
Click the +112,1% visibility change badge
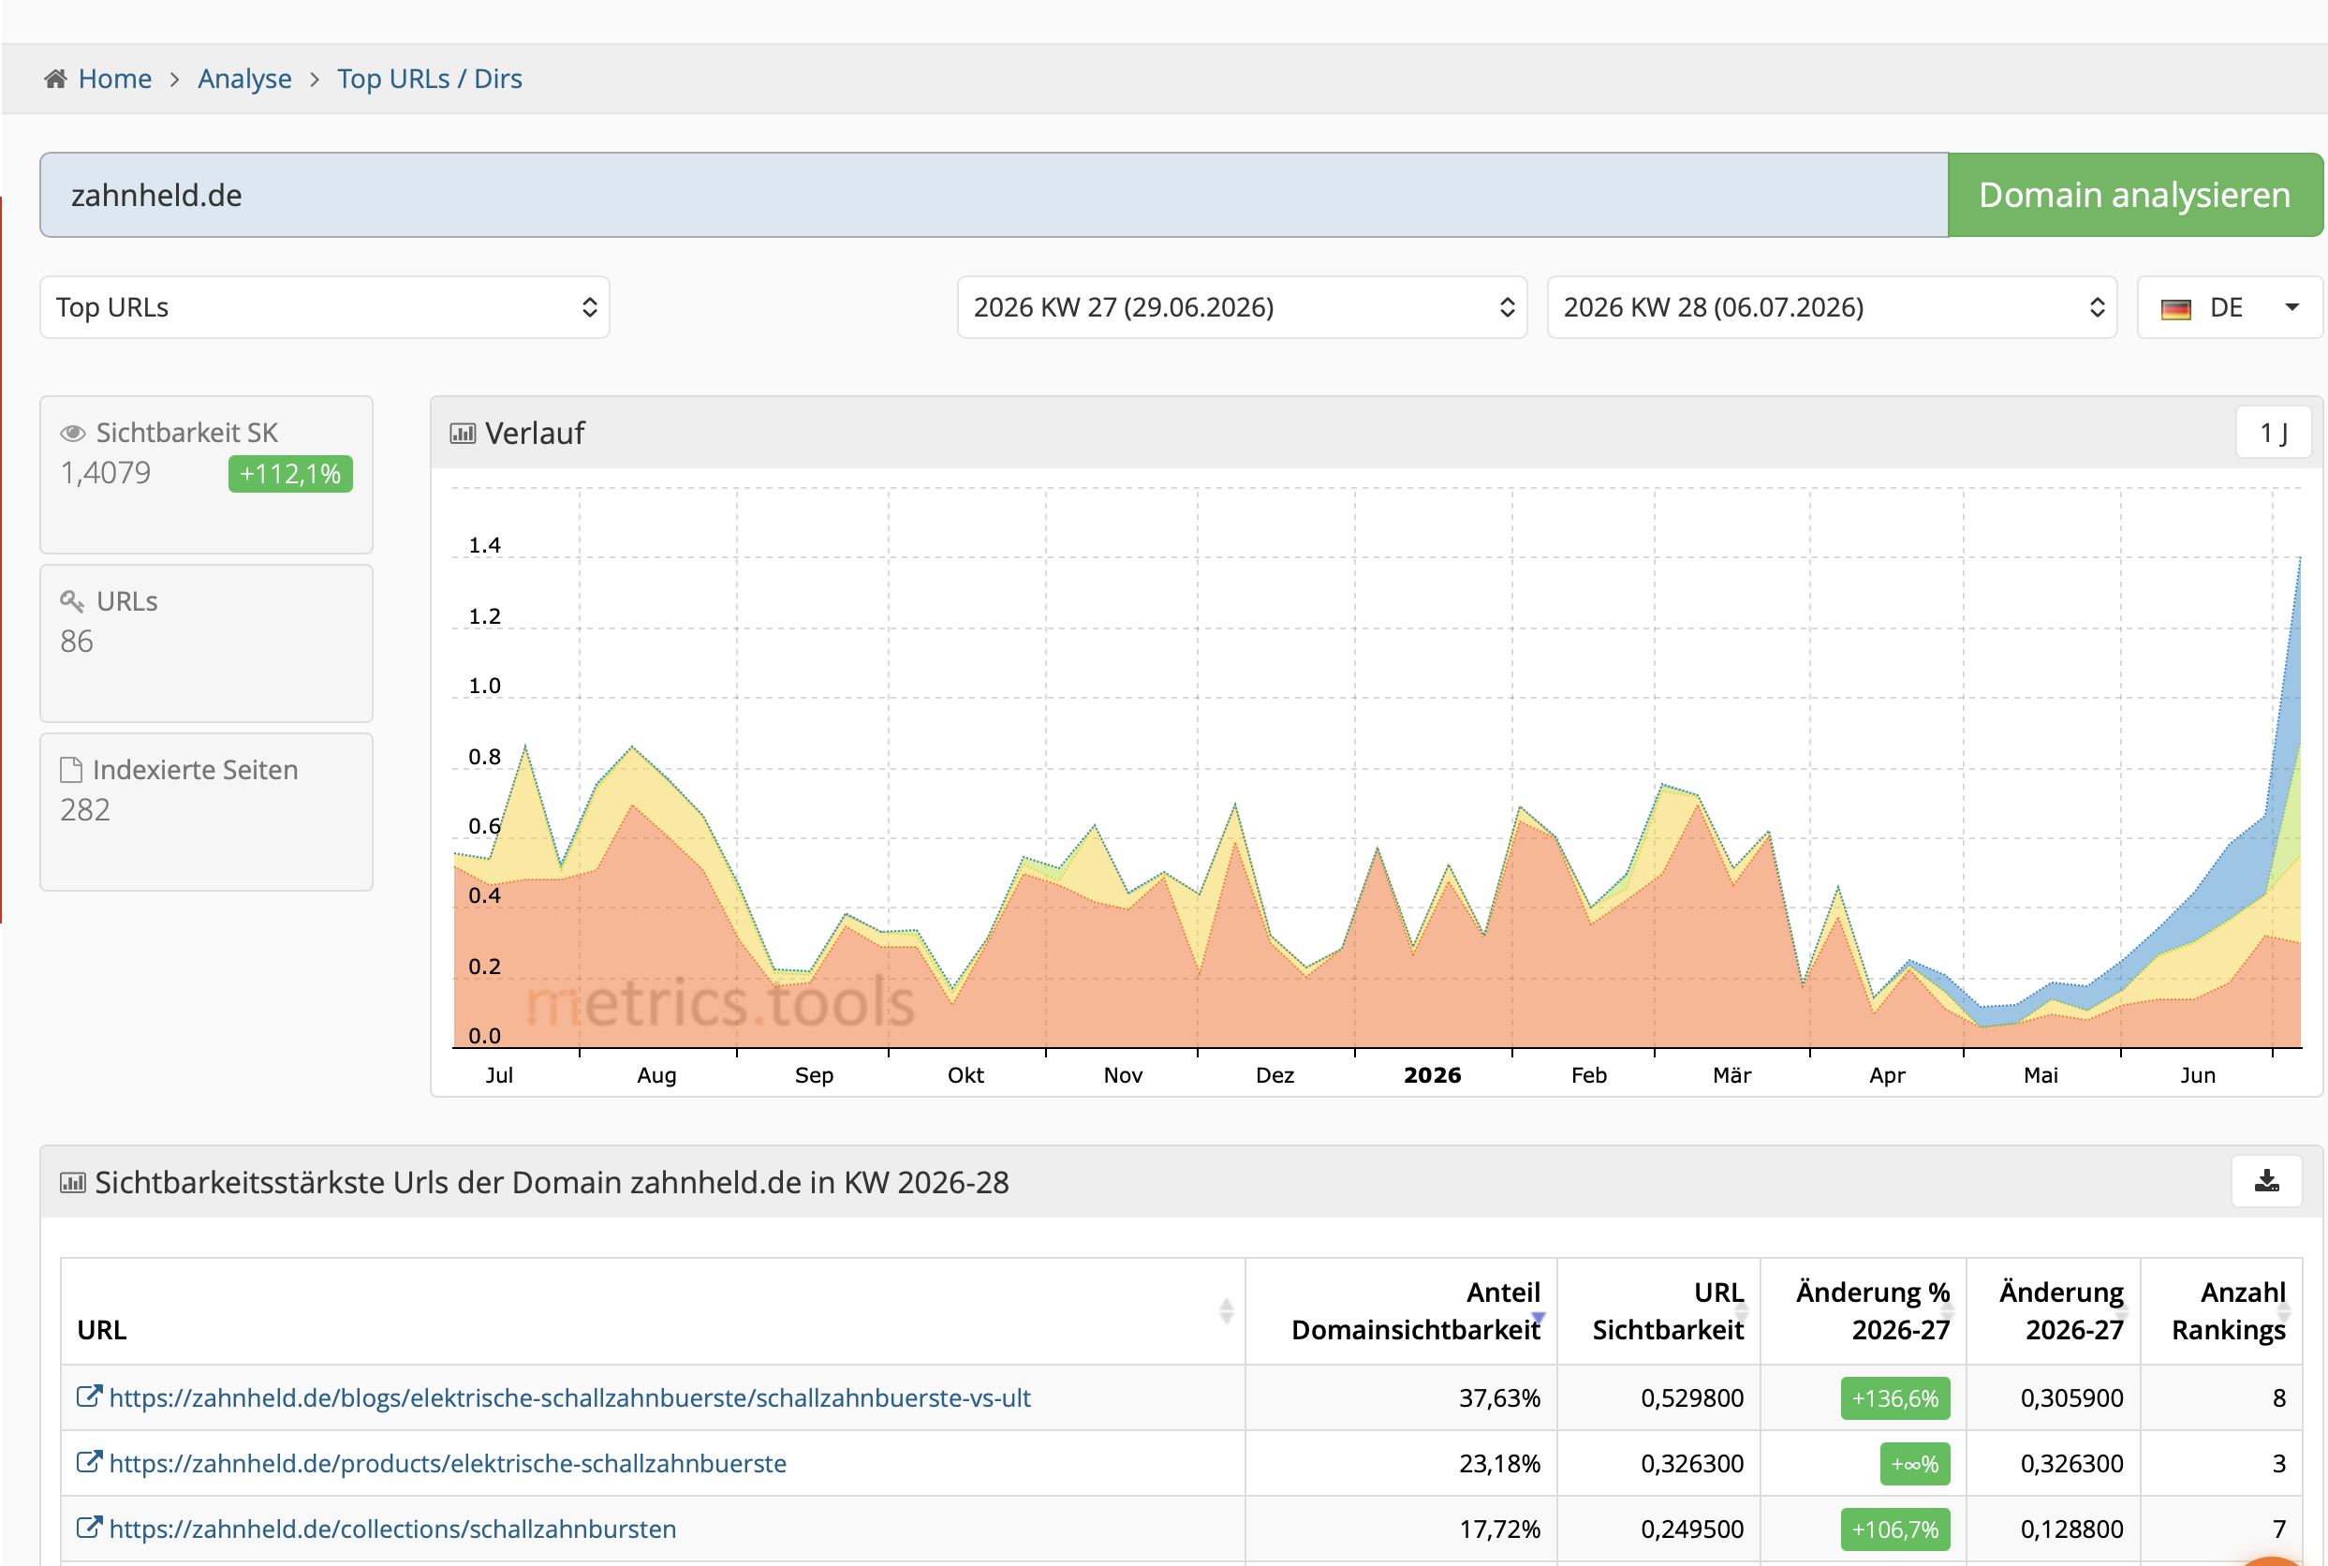(290, 473)
